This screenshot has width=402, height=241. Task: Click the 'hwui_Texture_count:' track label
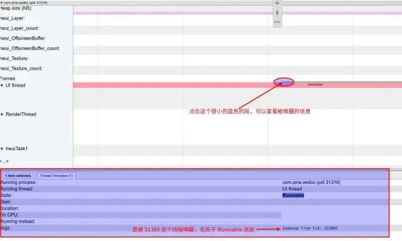[21, 68]
